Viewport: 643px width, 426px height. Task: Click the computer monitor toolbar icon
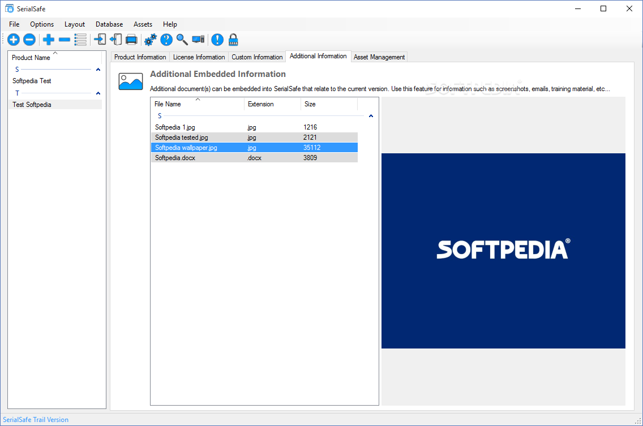tap(198, 40)
